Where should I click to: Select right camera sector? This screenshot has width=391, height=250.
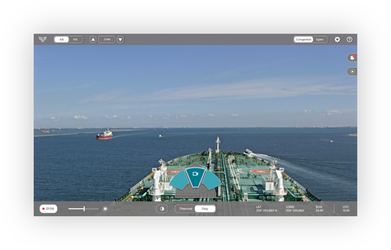pyautogui.click(x=212, y=180)
